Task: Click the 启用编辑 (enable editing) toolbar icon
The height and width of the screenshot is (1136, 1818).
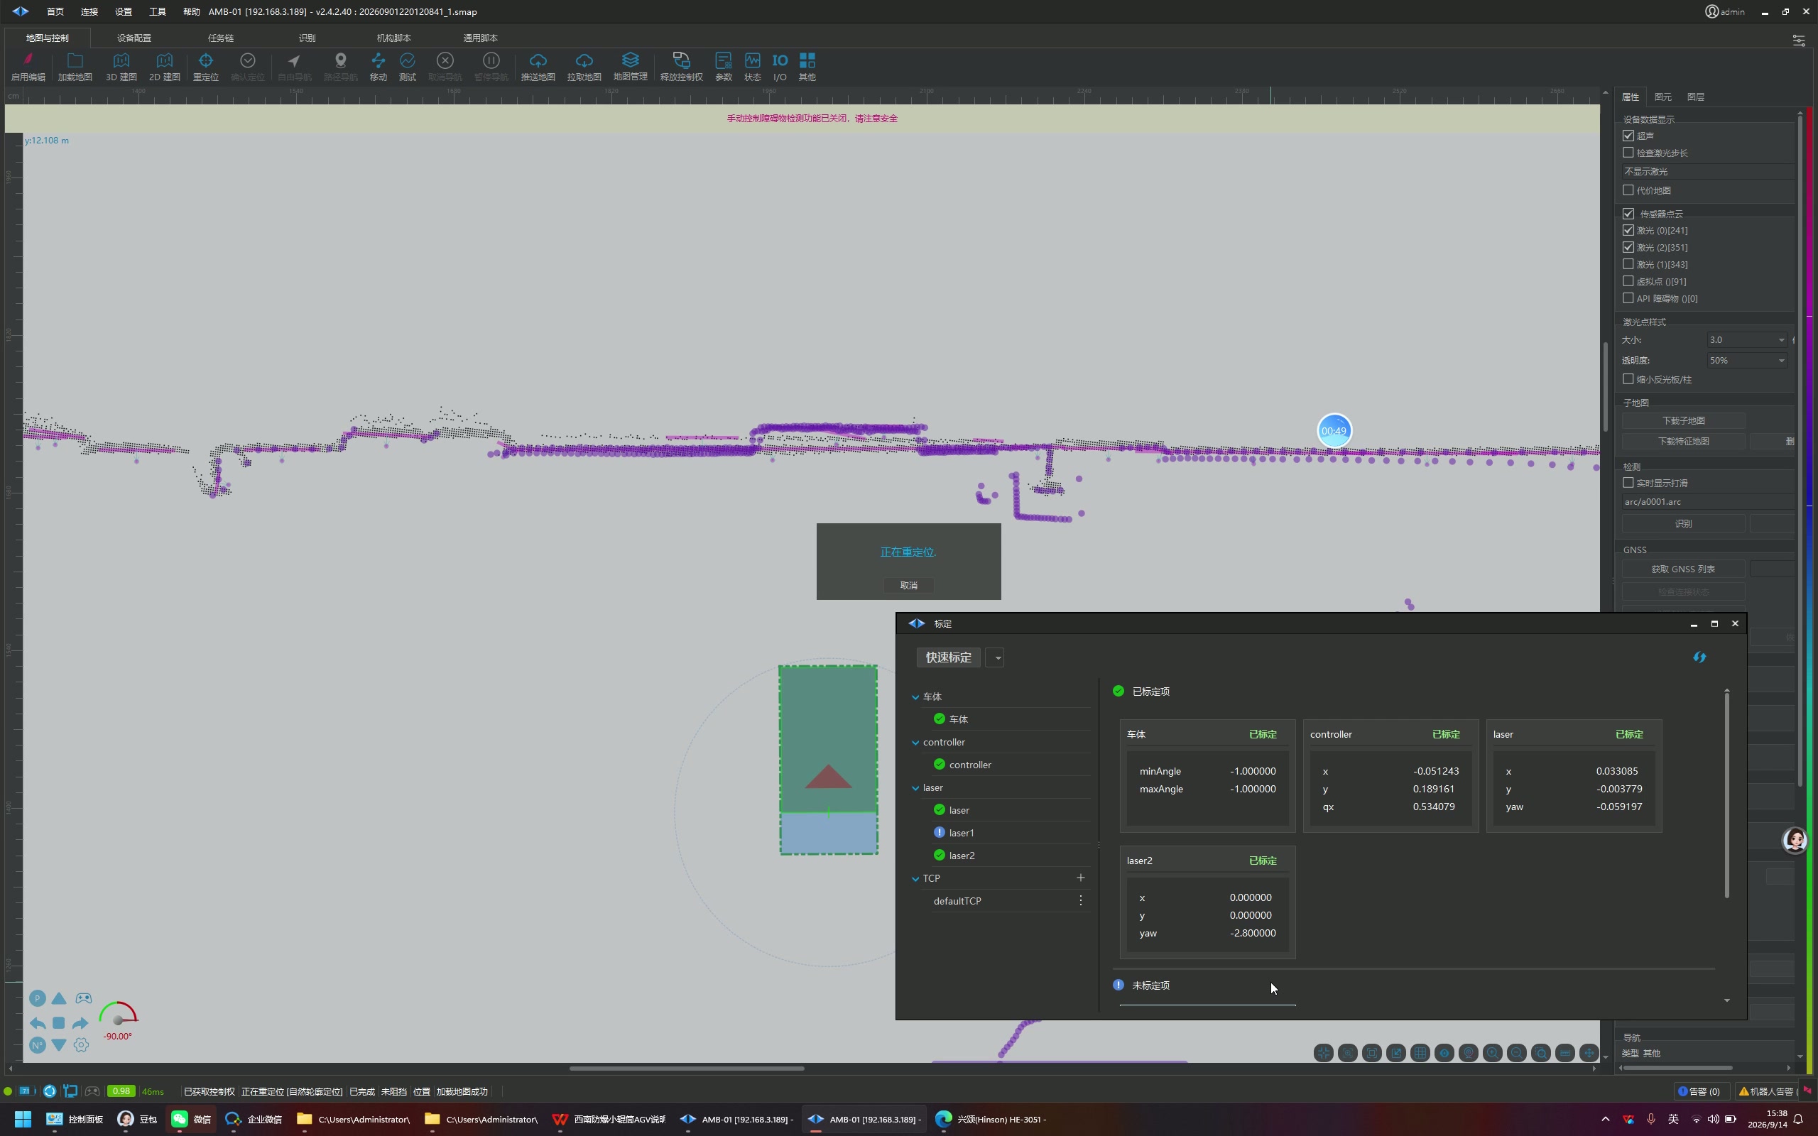Action: pyautogui.click(x=28, y=66)
